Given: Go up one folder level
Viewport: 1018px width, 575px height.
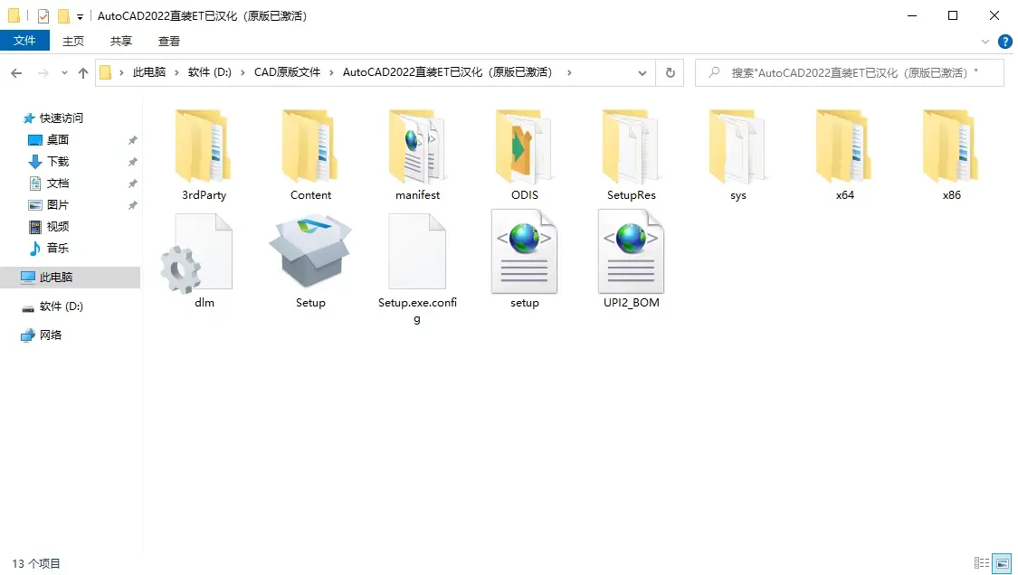Looking at the screenshot, I should click(83, 73).
